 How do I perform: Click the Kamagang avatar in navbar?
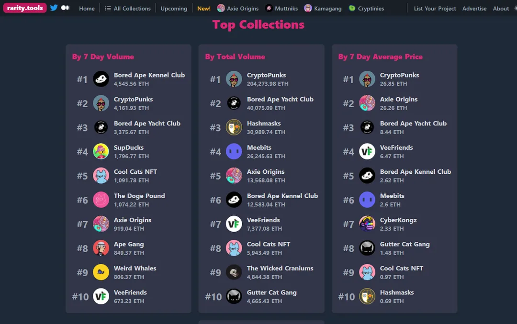coord(308,8)
